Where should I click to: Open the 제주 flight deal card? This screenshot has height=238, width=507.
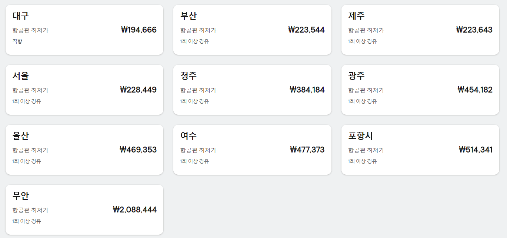click(420, 30)
